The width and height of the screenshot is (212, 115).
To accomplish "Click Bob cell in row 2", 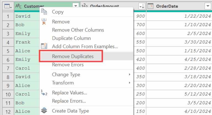I will tap(27, 25).
